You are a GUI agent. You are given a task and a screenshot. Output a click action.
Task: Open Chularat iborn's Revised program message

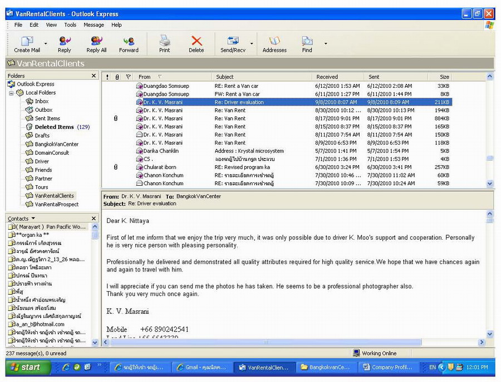point(277,167)
